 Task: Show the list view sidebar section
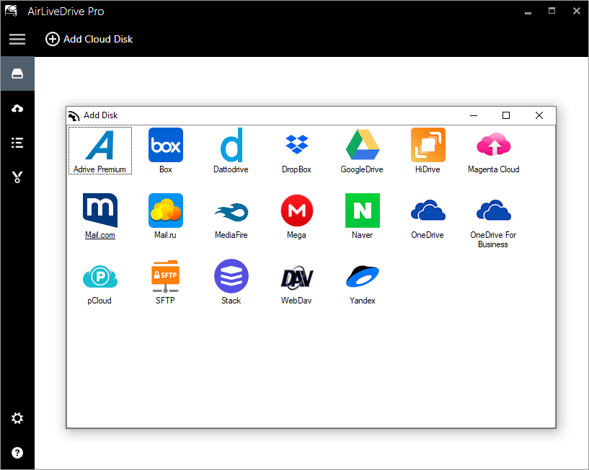tap(17, 143)
